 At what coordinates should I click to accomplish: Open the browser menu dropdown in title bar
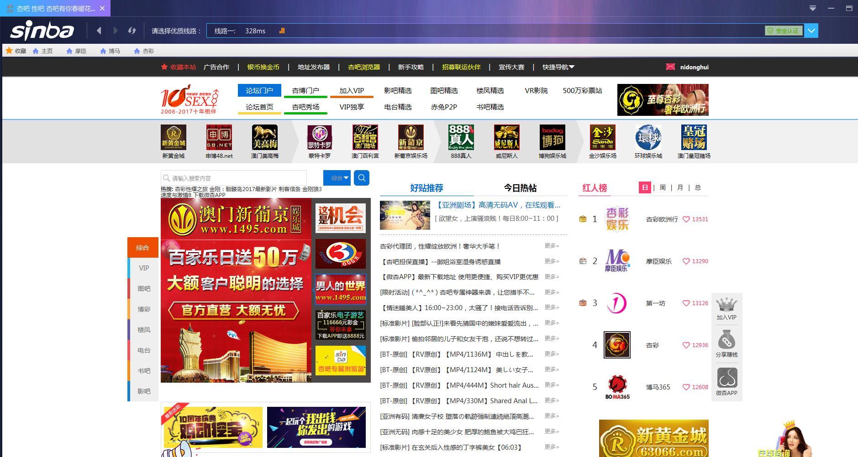point(813,8)
